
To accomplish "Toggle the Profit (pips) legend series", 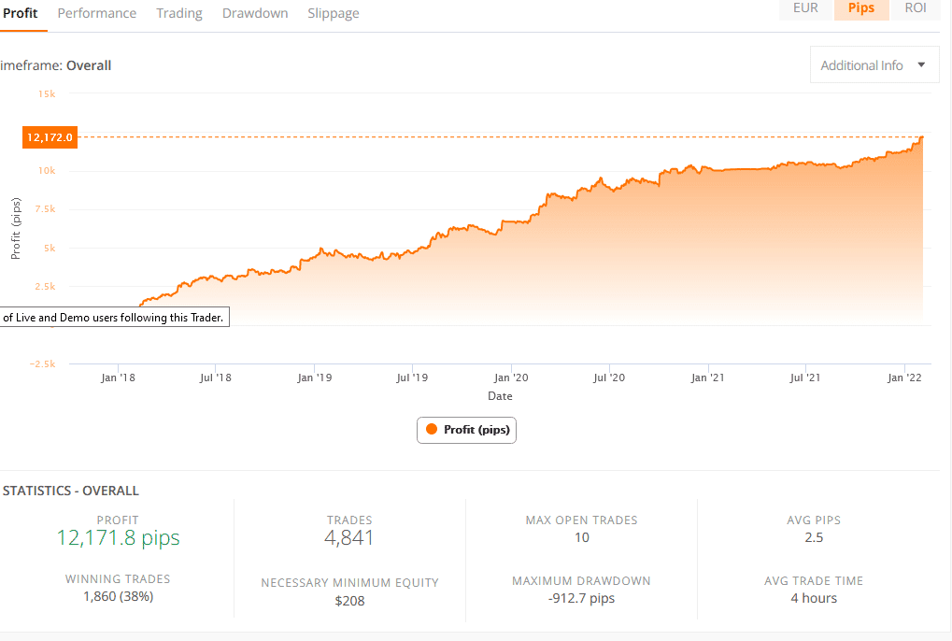I will [466, 430].
